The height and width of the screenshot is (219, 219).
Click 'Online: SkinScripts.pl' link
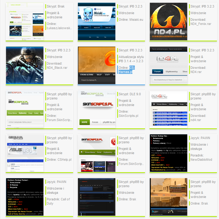(x=128, y=114)
